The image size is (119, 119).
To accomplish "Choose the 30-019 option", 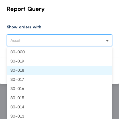I will 59,61.
